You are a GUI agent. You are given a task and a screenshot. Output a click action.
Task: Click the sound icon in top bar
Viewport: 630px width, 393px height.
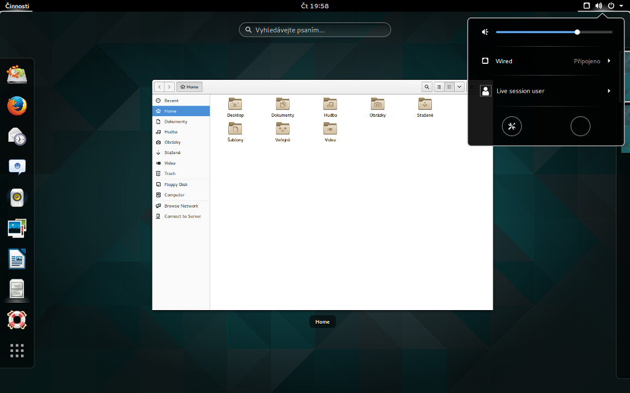point(599,6)
